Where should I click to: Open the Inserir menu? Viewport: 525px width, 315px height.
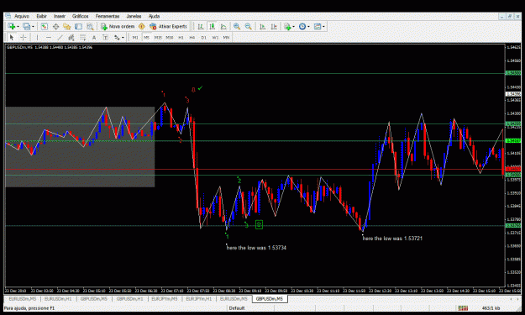coord(60,16)
